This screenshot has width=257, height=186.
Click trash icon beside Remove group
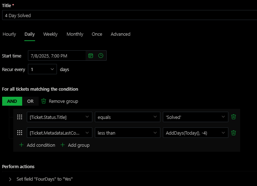pos(44,101)
